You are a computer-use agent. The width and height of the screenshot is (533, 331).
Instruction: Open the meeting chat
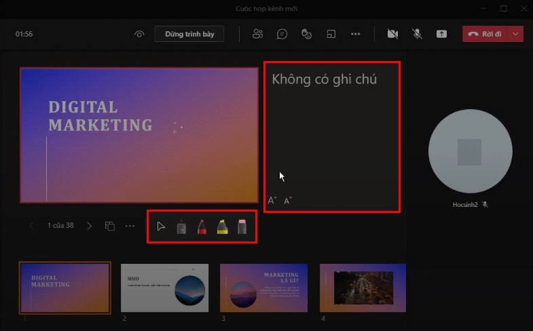tap(282, 34)
